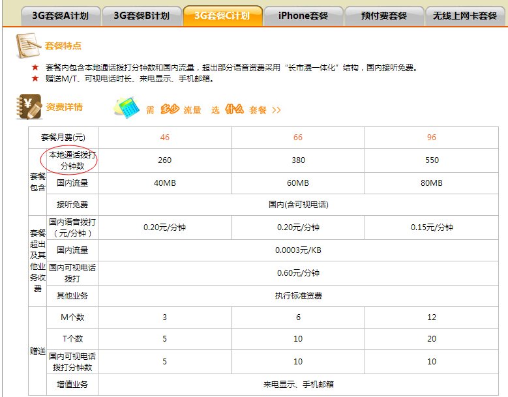Click the 赠送 group header

(x=38, y=351)
